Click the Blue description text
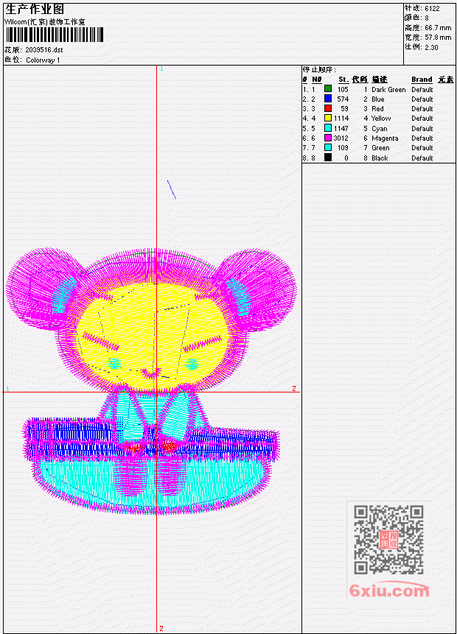 (x=378, y=99)
